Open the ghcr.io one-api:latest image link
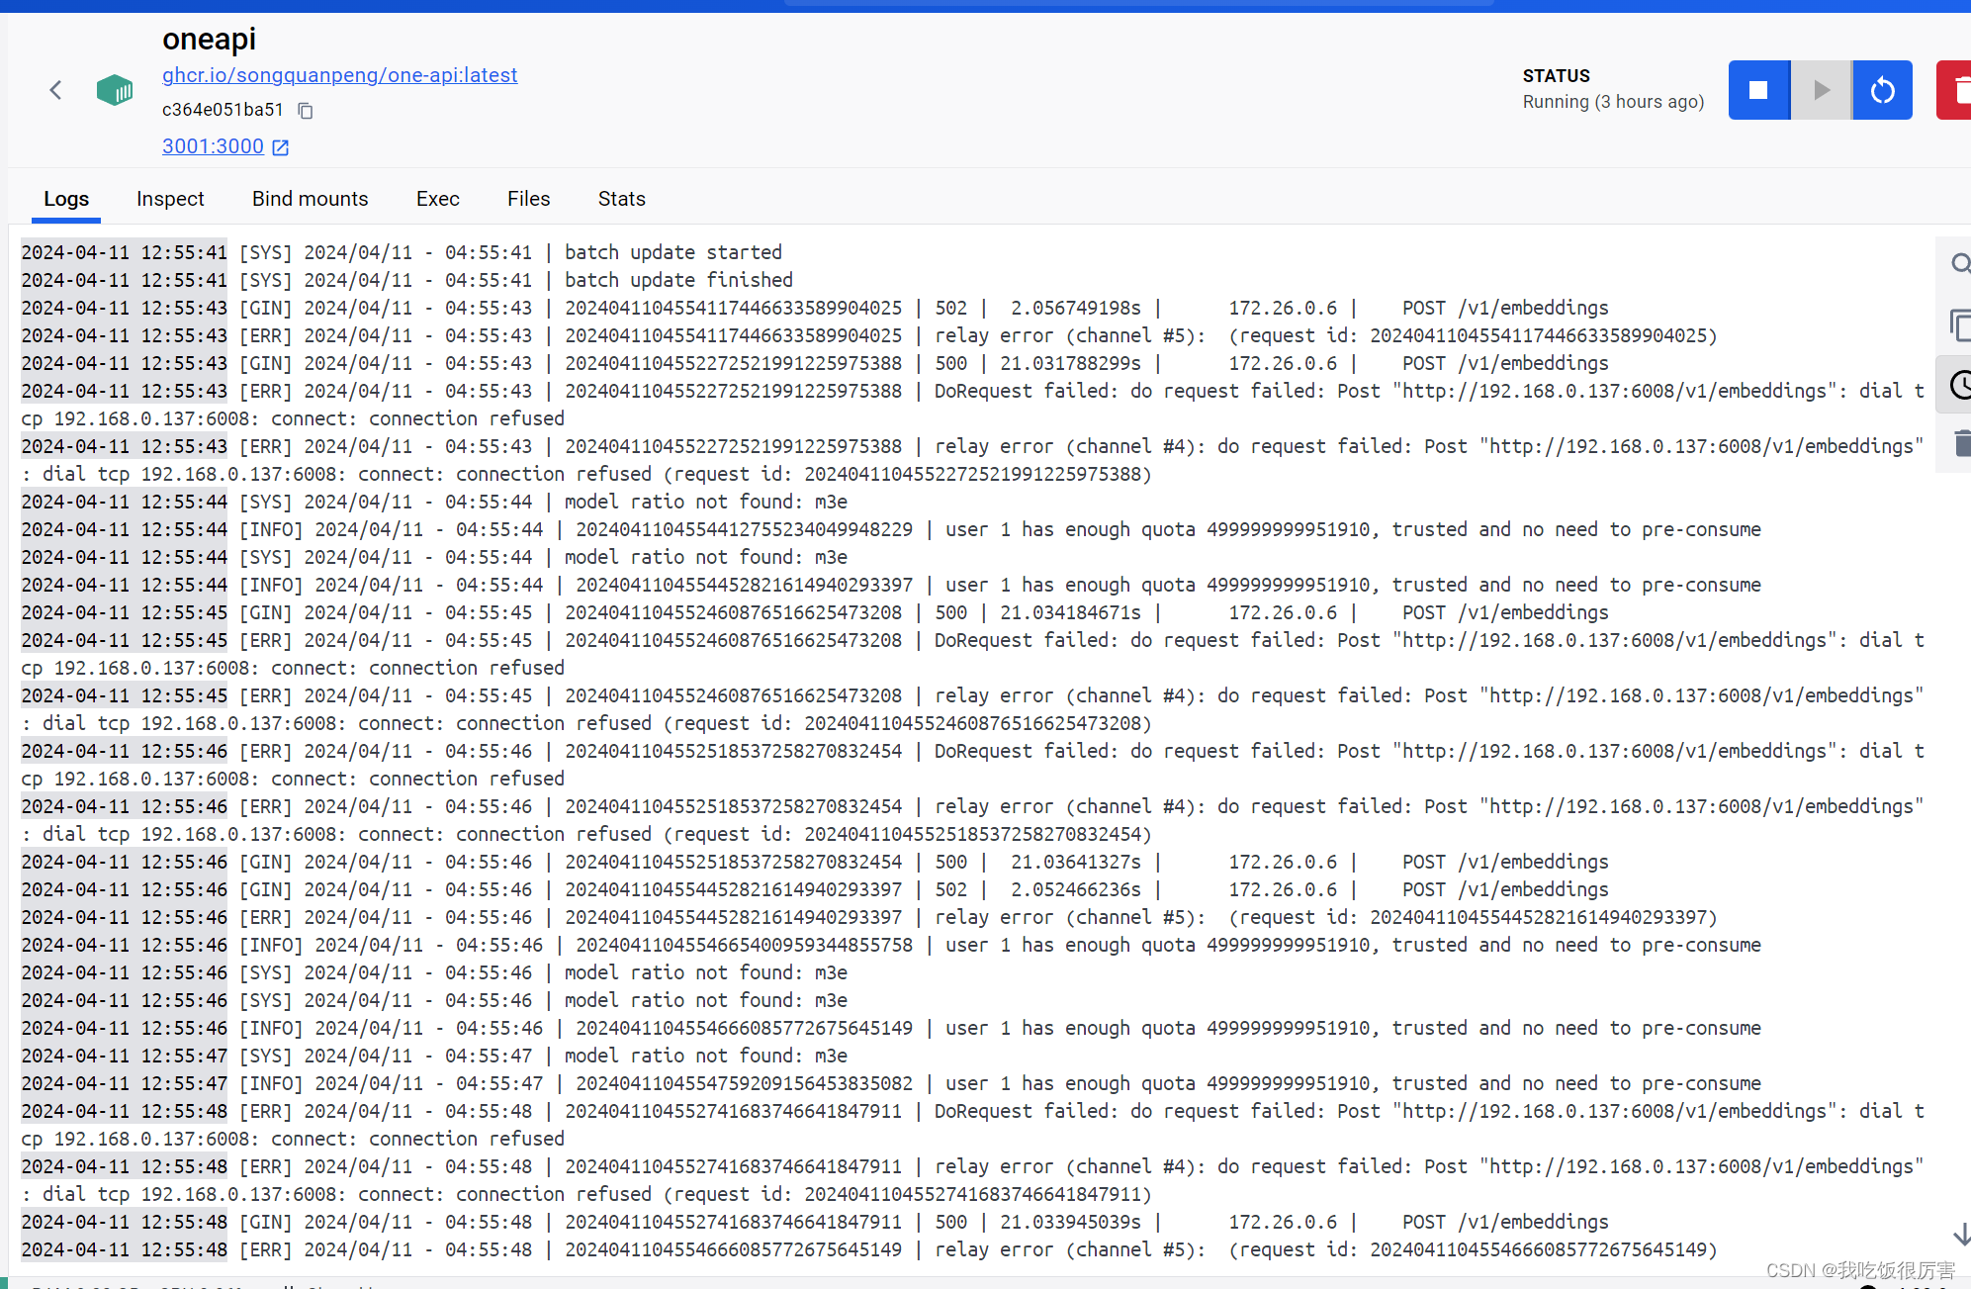The image size is (1971, 1289). [339, 75]
